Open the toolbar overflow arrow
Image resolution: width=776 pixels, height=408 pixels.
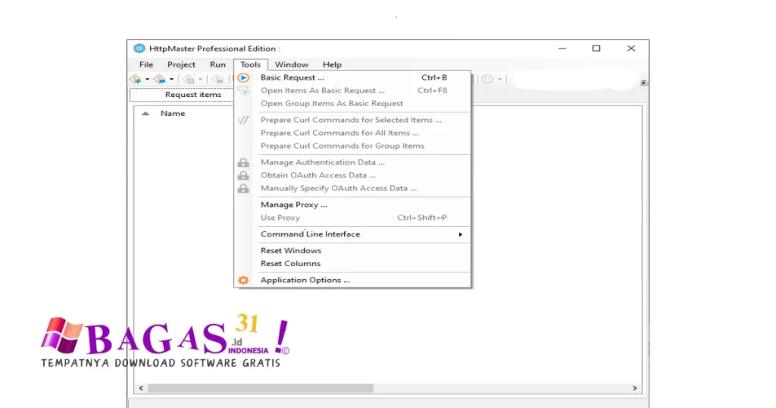(643, 83)
